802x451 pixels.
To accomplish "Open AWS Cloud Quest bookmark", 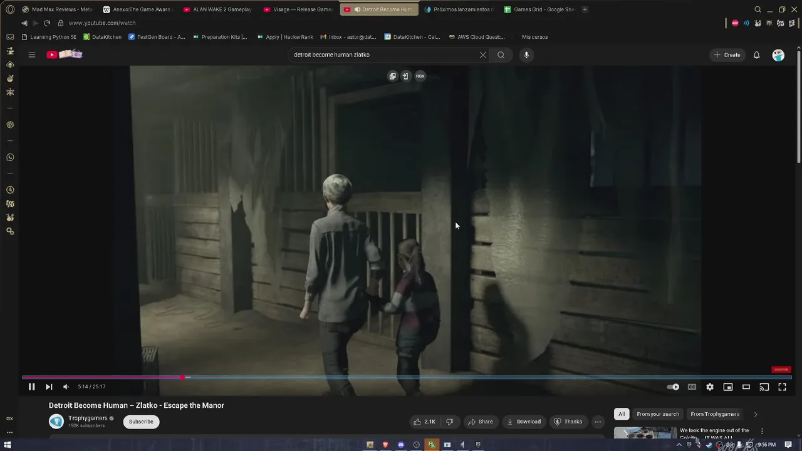I will [x=477, y=37].
